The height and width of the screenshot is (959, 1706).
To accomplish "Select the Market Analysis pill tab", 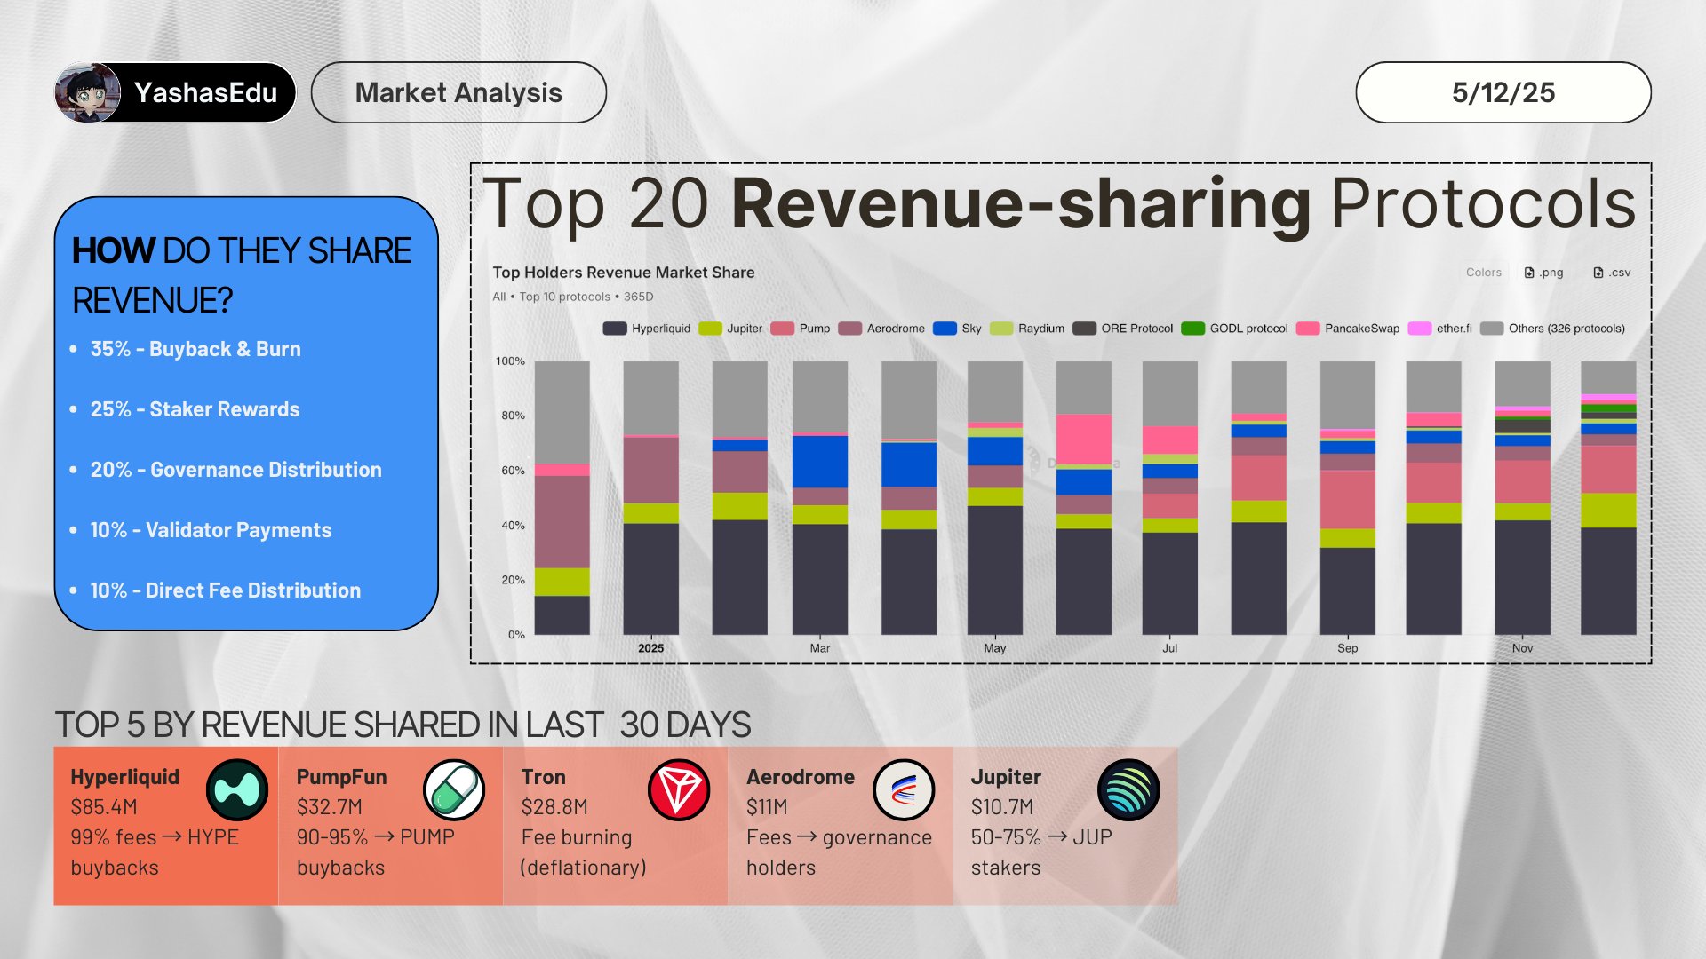I will (458, 92).
